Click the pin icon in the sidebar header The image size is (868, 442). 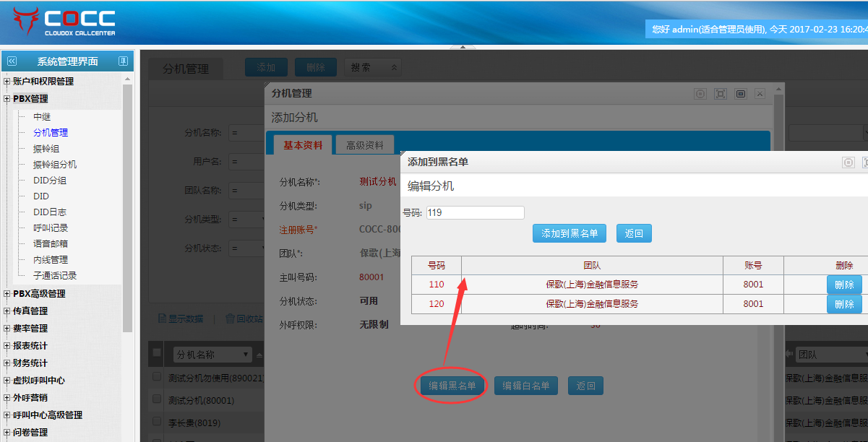tap(123, 61)
